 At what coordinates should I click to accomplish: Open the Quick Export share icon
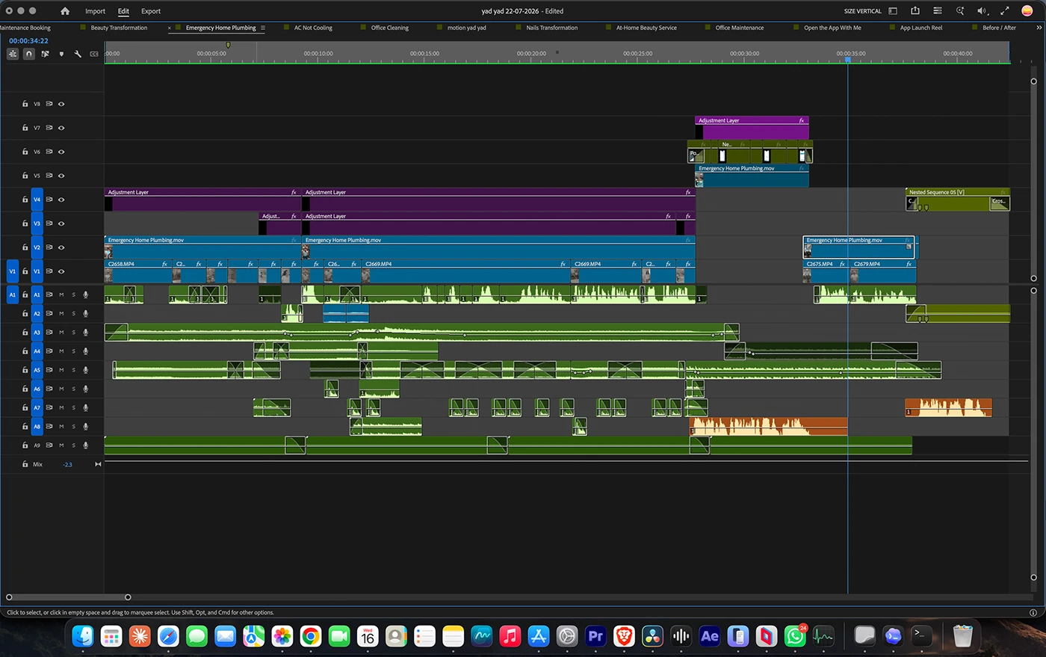click(x=915, y=10)
